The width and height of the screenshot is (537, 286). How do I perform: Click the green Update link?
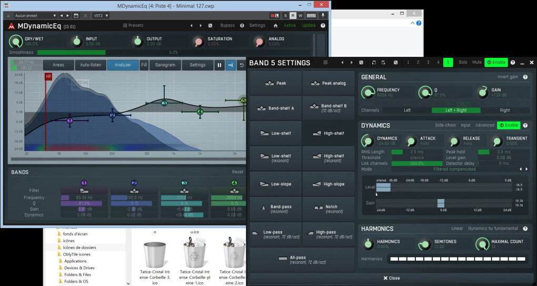point(309,25)
